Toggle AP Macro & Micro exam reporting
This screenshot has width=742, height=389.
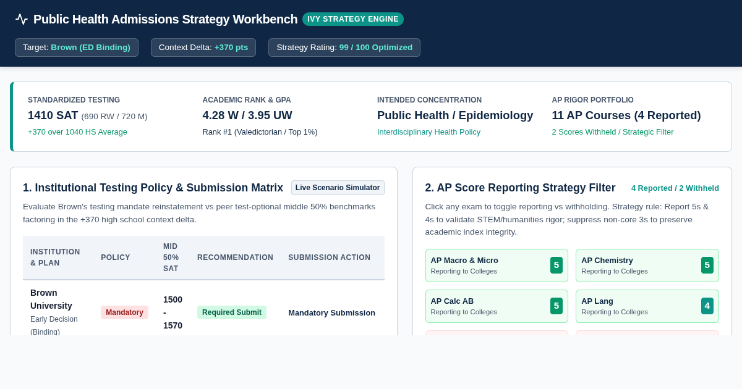click(x=497, y=266)
